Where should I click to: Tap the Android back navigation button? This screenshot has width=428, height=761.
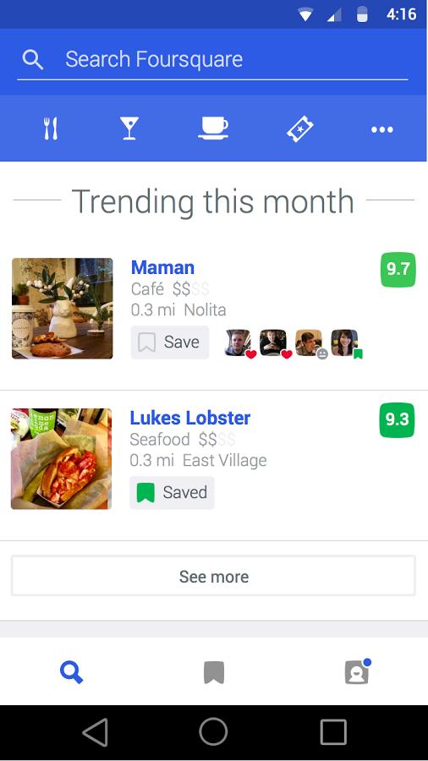pos(95,732)
